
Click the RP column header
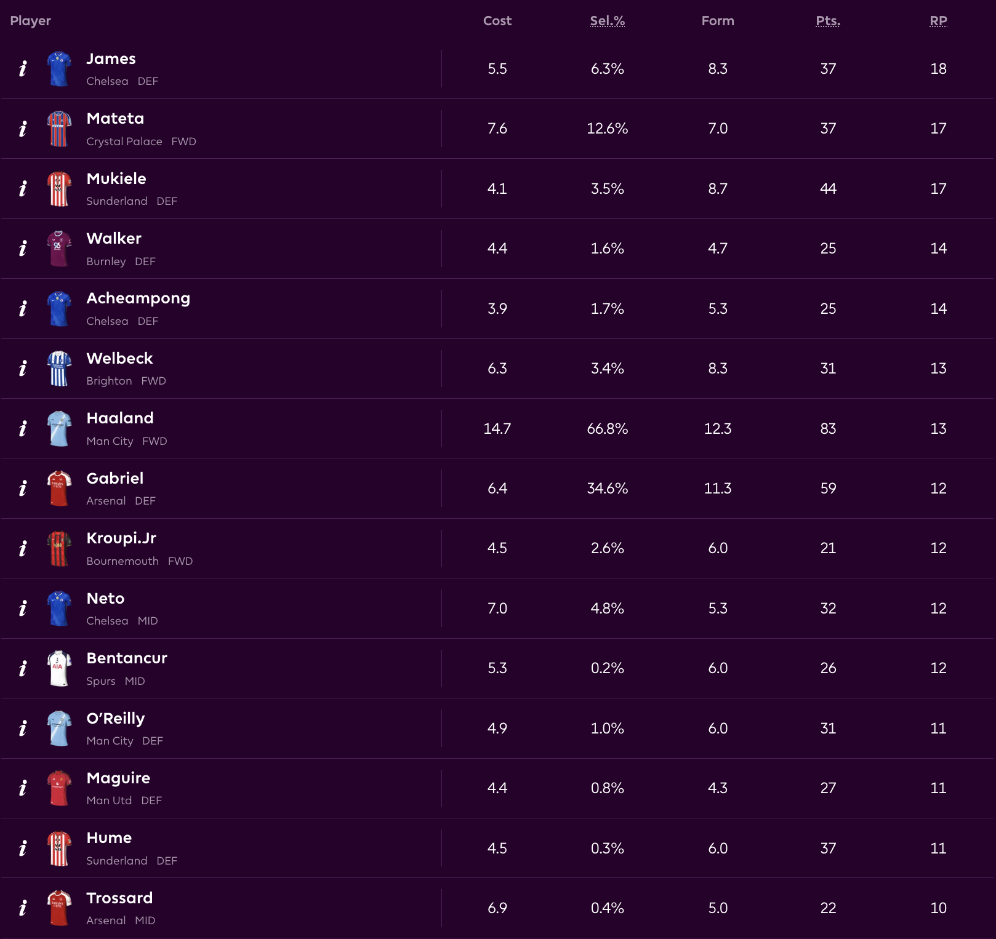coord(938,21)
